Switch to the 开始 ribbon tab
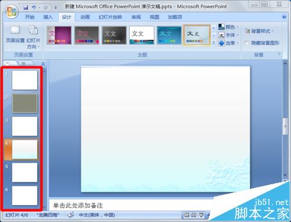 pos(30,17)
